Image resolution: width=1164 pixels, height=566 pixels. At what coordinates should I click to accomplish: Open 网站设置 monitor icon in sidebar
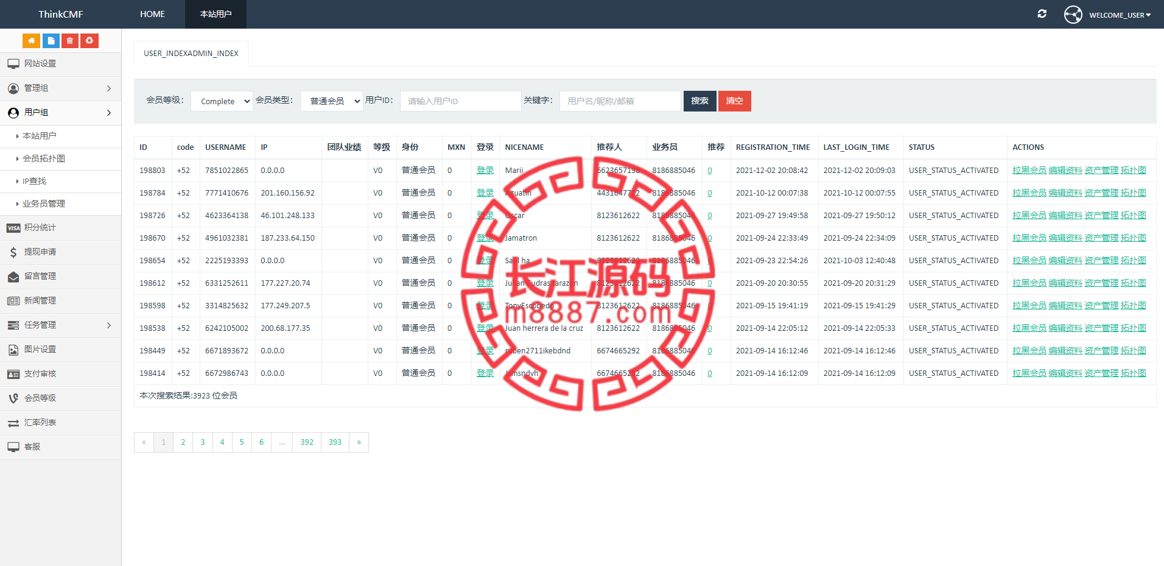point(13,64)
